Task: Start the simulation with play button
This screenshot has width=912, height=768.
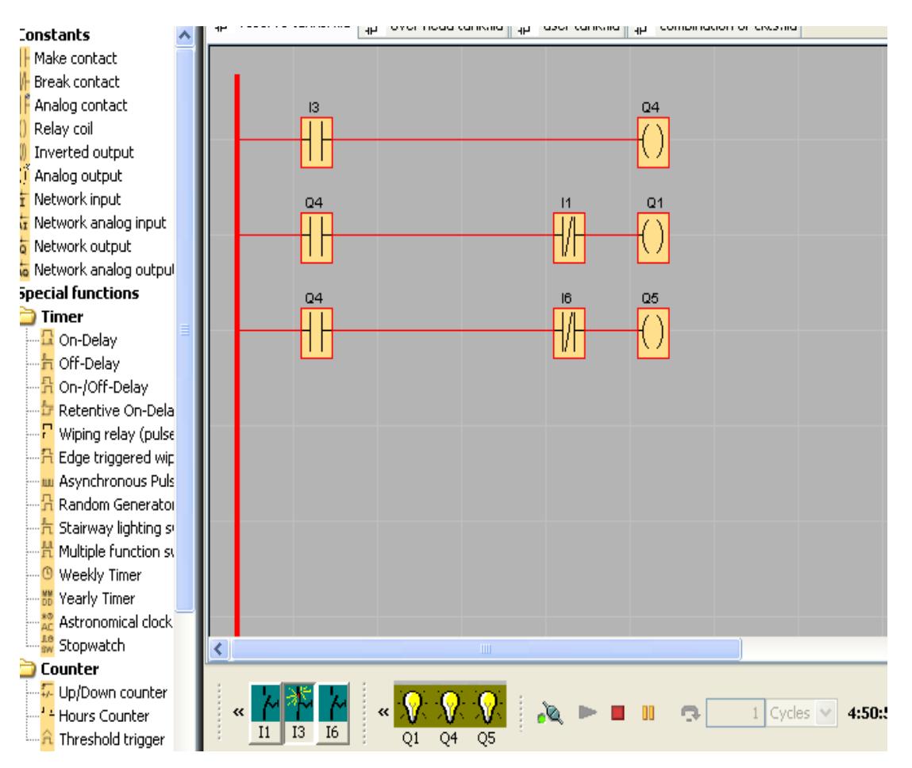Action: pyautogui.click(x=587, y=712)
